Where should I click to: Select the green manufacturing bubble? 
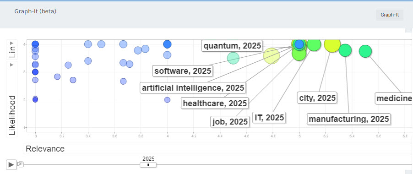point(345,50)
